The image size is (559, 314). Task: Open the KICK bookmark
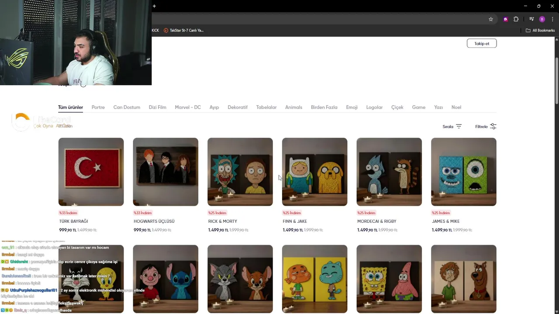(x=155, y=31)
